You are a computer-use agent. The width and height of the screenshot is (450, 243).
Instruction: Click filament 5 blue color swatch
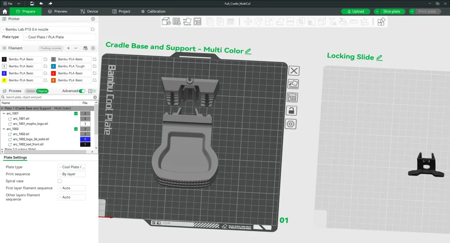pos(4,73)
